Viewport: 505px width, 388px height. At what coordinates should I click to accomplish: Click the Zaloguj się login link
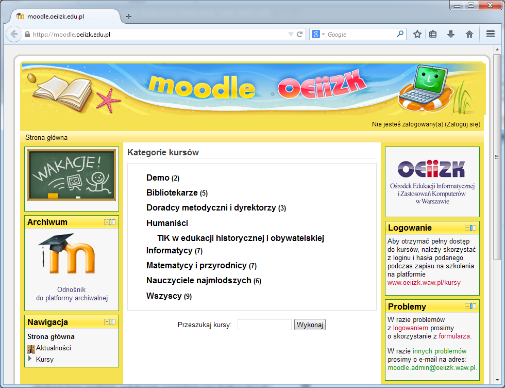pyautogui.click(x=463, y=124)
